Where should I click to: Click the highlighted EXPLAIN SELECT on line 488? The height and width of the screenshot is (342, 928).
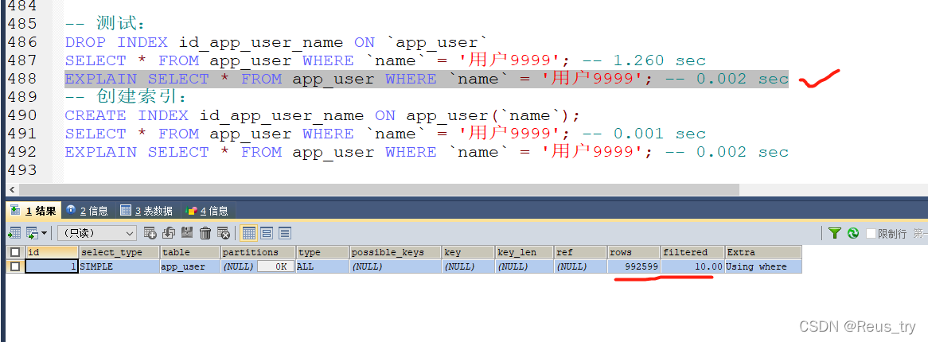tap(426, 80)
